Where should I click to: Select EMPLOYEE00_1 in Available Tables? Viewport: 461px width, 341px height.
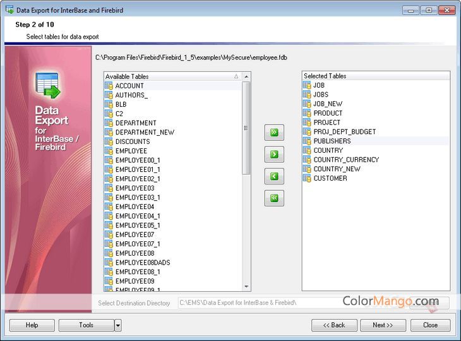138,160
